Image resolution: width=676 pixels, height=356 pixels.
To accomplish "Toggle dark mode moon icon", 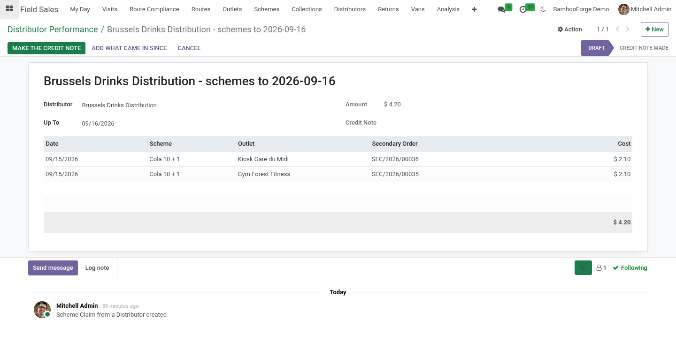I will click(544, 9).
